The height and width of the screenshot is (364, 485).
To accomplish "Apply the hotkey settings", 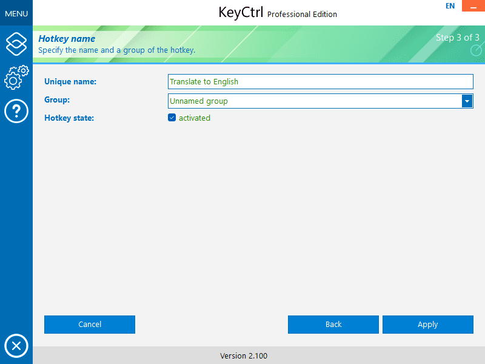I will coord(428,325).
